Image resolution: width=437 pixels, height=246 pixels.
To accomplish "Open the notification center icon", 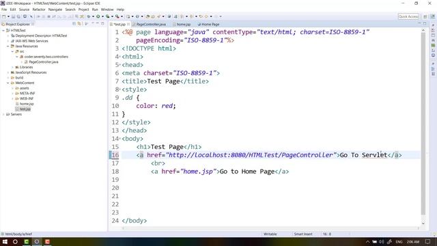I will coord(428,241).
